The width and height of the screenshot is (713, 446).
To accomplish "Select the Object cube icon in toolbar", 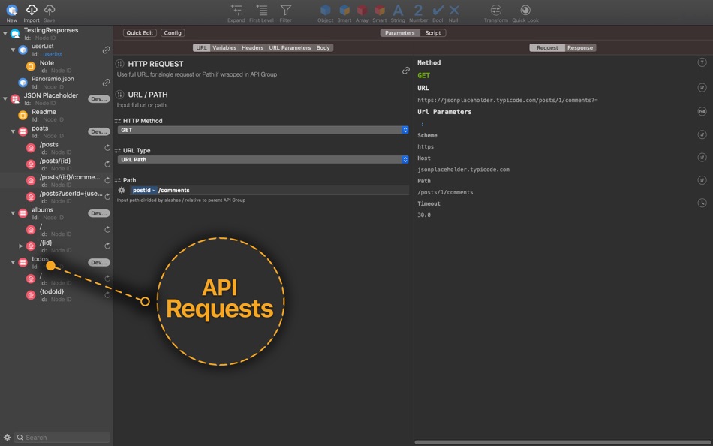I will click(x=325, y=10).
